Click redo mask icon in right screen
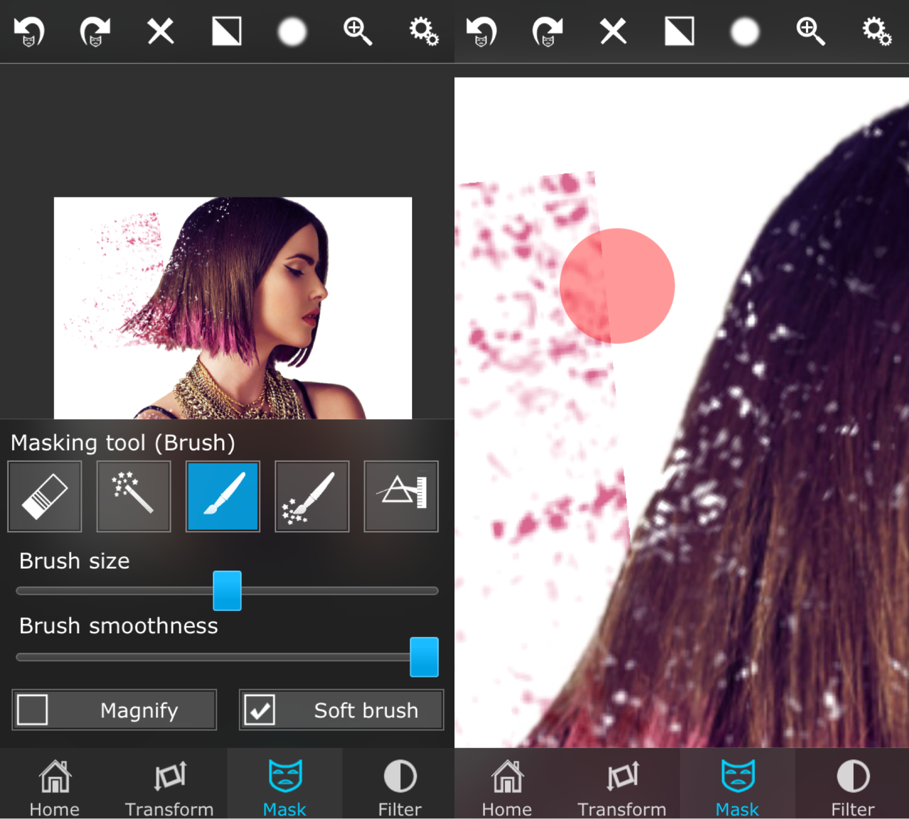This screenshot has width=909, height=819. pyautogui.click(x=547, y=31)
